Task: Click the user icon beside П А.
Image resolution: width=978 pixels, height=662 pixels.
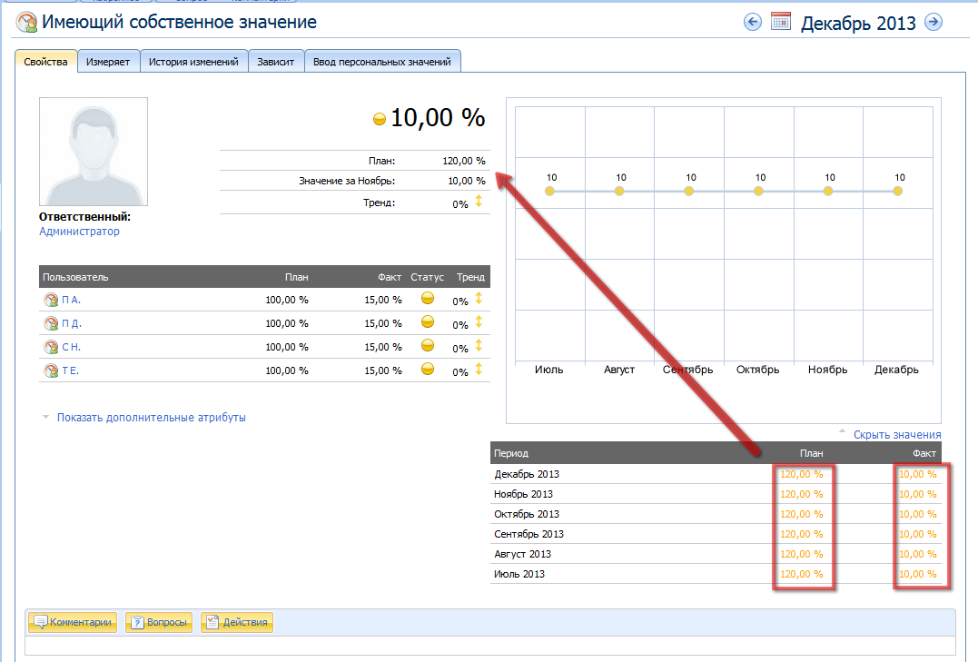Action: coord(51,300)
